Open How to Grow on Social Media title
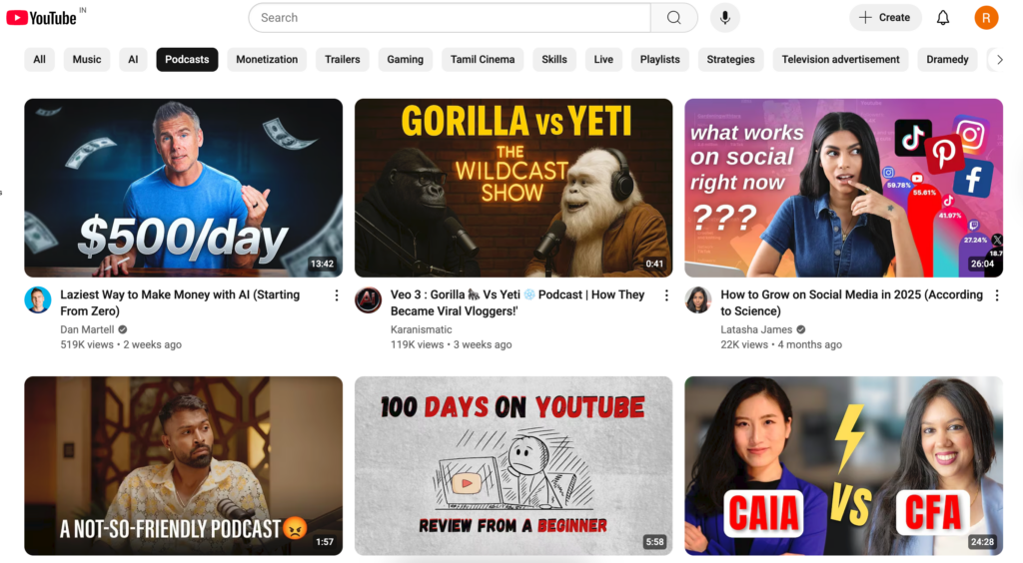The image size is (1023, 563). pyautogui.click(x=851, y=302)
